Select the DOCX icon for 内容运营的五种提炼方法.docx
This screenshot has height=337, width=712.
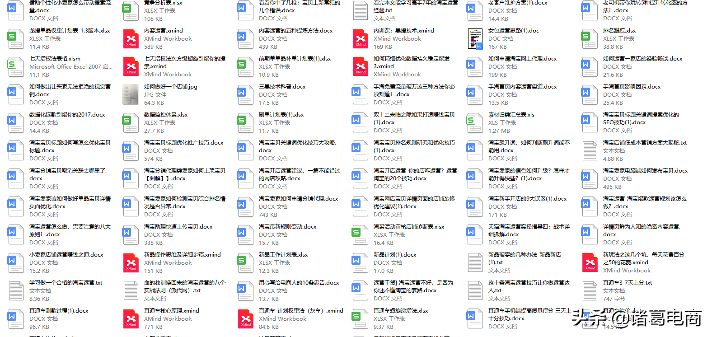pos(245,39)
